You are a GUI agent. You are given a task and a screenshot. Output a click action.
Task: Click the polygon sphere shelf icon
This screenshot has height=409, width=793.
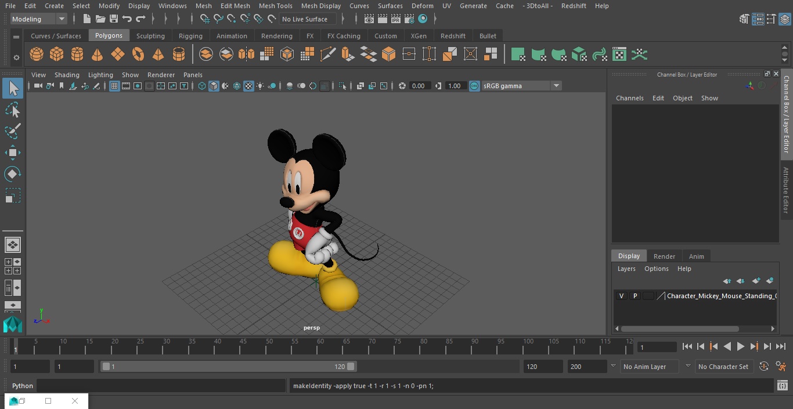37,55
